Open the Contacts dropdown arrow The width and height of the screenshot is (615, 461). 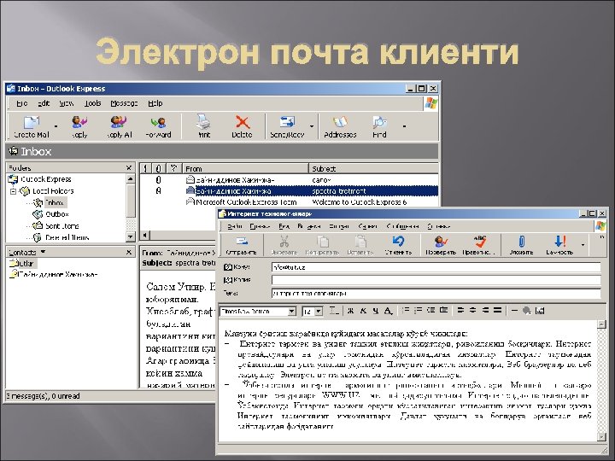point(44,252)
